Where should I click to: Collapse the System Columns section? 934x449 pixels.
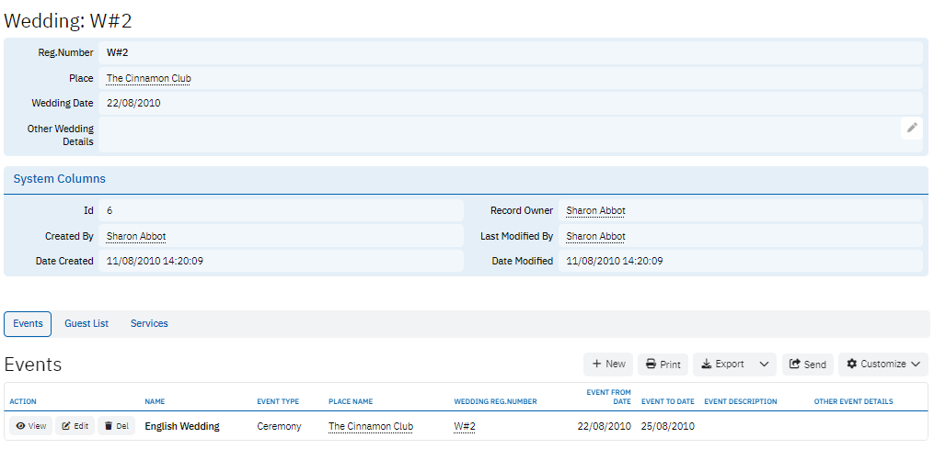click(x=60, y=179)
